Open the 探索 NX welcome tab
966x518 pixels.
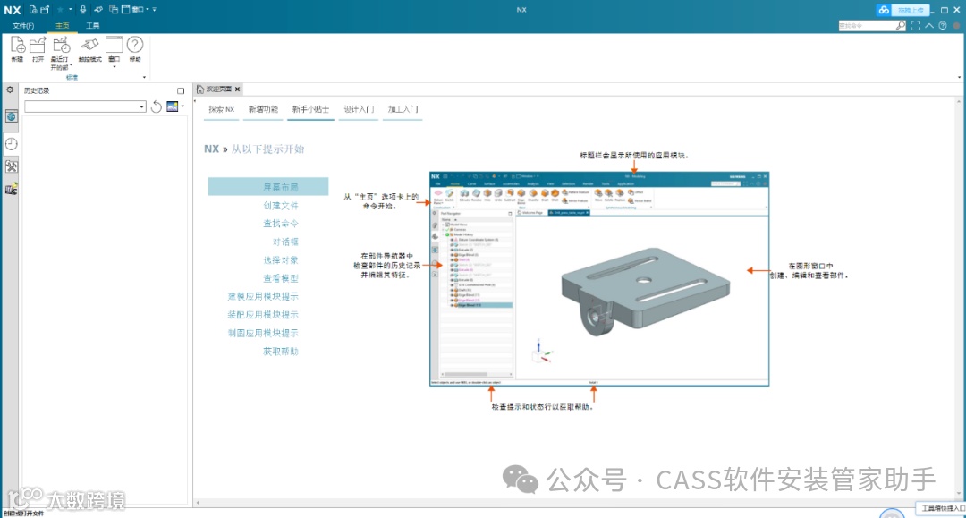(x=221, y=109)
